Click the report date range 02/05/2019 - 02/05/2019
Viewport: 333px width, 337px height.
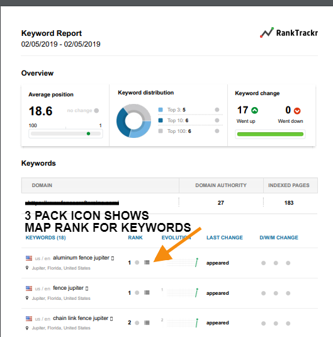[x=61, y=44]
